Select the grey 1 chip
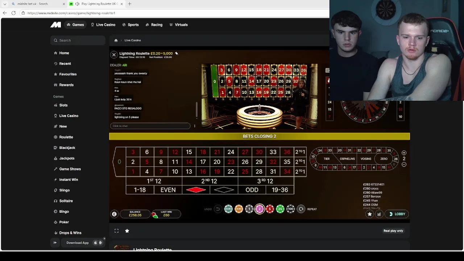Screen dimensions: 464x261 tap(249, 209)
